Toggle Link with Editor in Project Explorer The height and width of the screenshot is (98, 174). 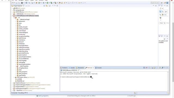click(46, 6)
